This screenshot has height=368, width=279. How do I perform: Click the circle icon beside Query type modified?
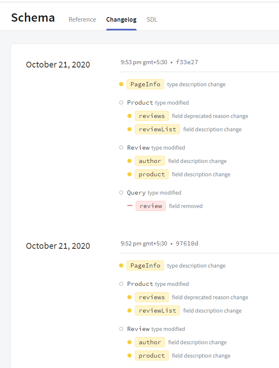tap(121, 192)
